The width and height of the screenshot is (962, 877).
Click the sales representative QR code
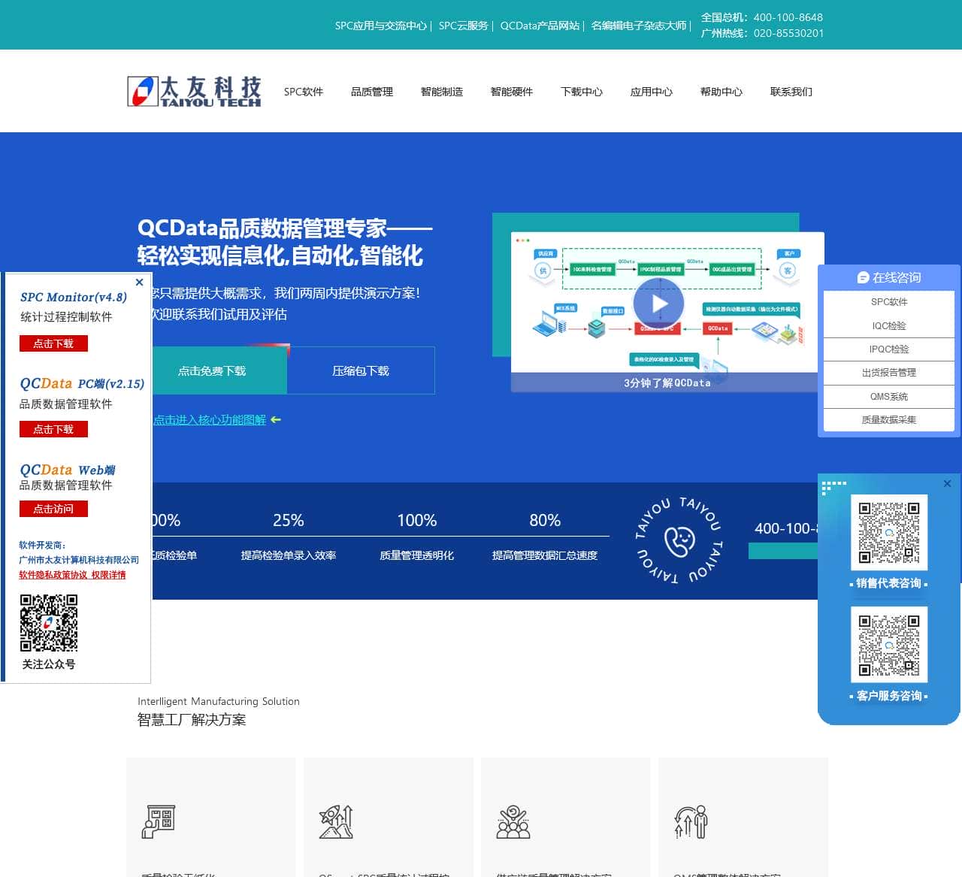coord(889,533)
